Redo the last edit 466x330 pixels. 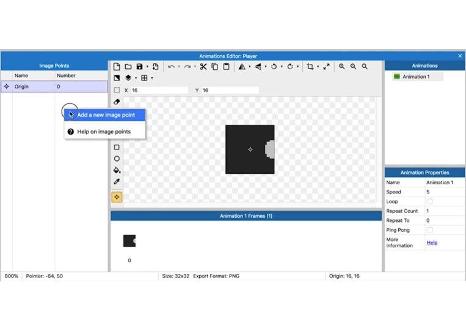pos(187,66)
